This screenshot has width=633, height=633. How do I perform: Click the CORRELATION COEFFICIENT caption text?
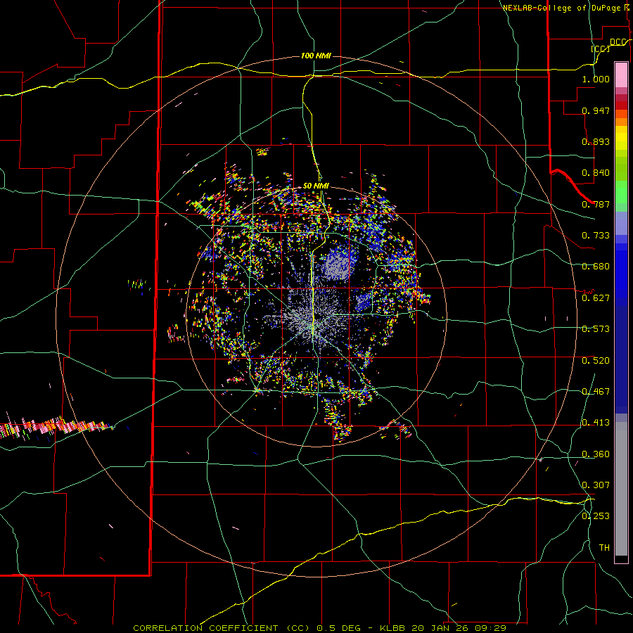205,628
